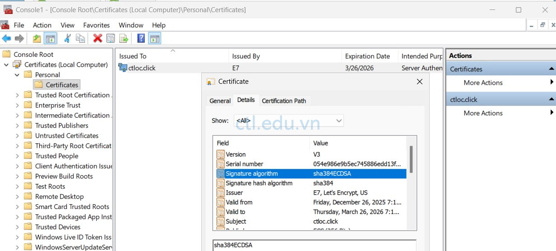
Task: Sort by the Issued To column header
Action: (x=172, y=56)
